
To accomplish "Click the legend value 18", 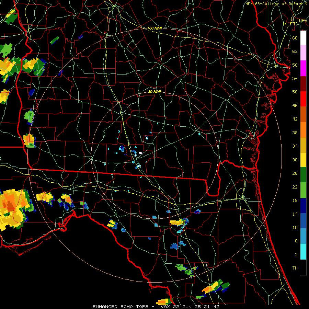I will (295, 201).
